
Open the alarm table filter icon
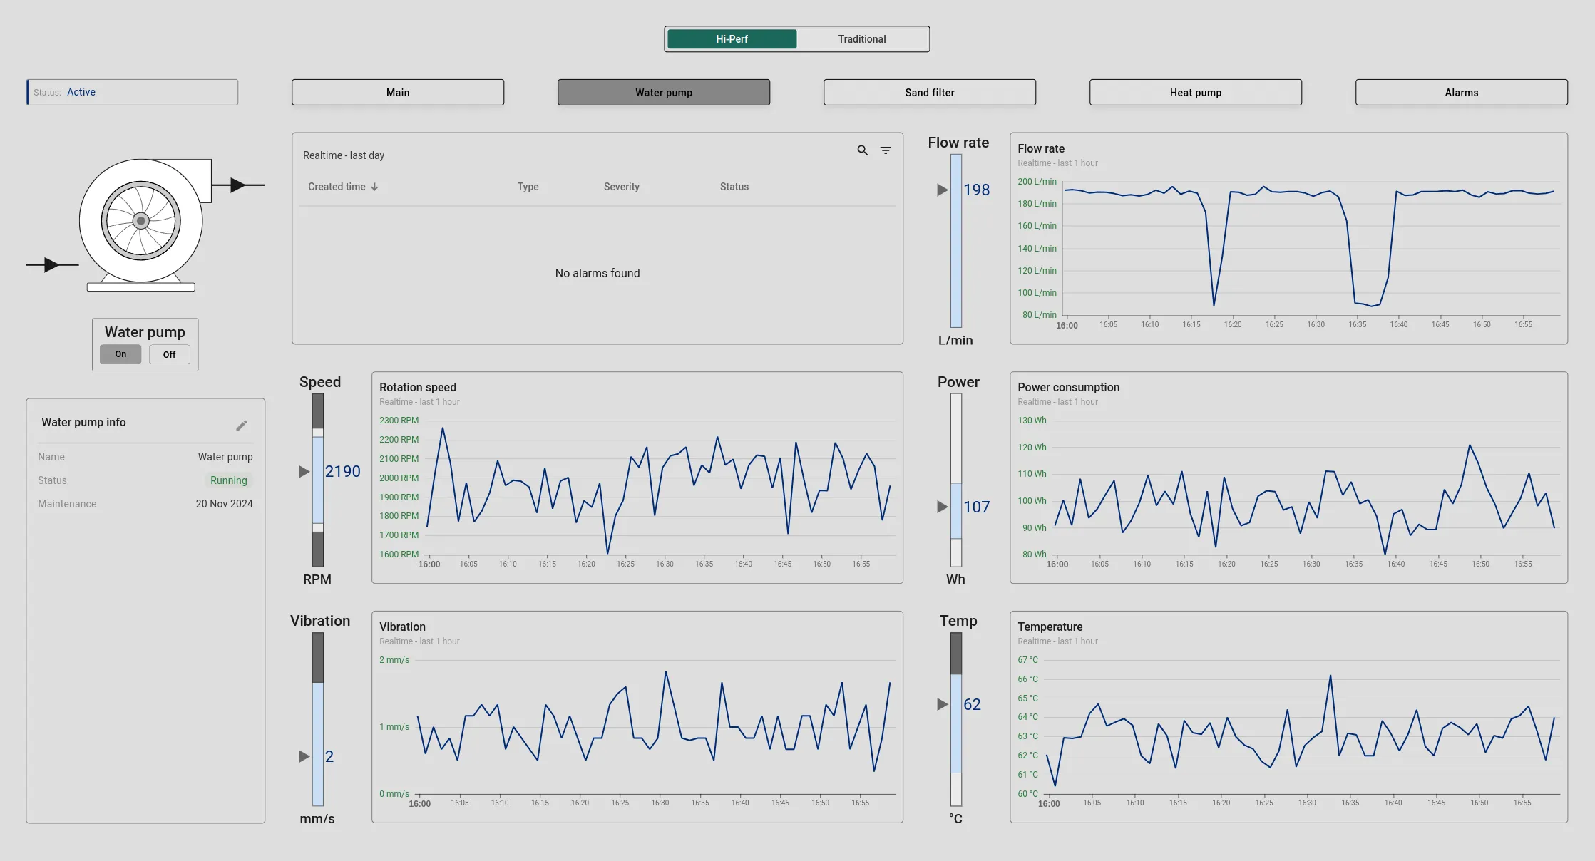[x=885, y=150]
